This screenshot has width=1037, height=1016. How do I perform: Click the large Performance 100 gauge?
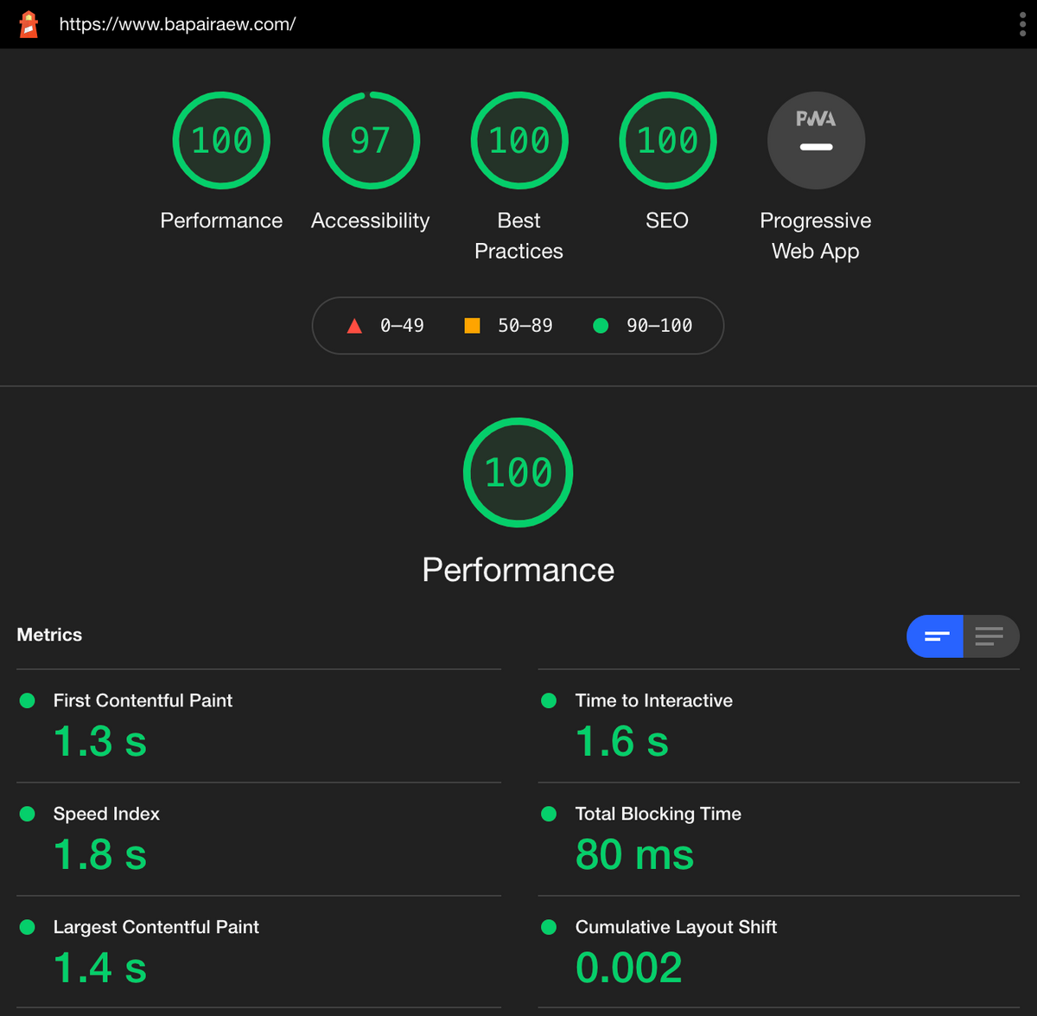[518, 472]
